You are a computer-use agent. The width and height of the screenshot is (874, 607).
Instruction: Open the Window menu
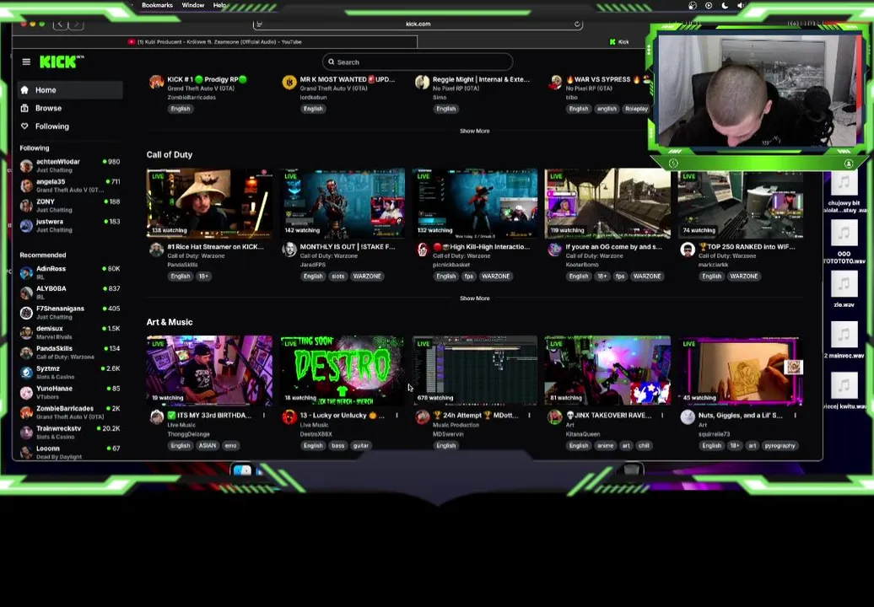click(193, 5)
